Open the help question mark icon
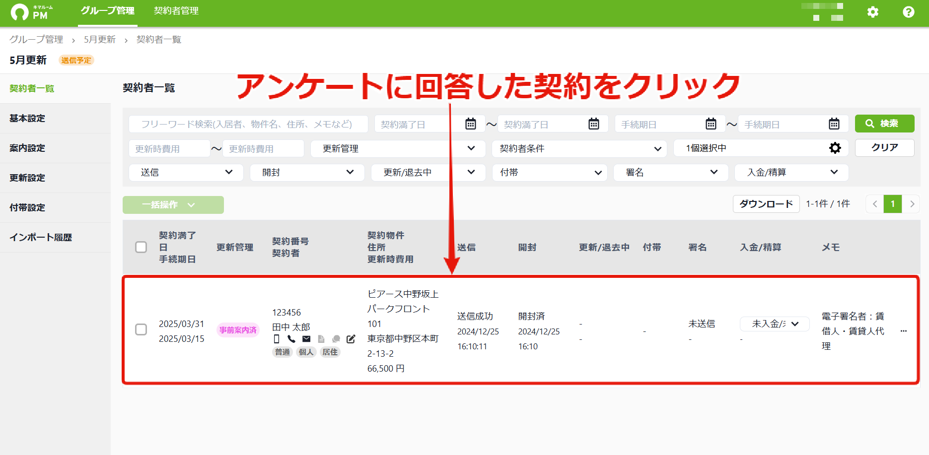 [x=909, y=12]
